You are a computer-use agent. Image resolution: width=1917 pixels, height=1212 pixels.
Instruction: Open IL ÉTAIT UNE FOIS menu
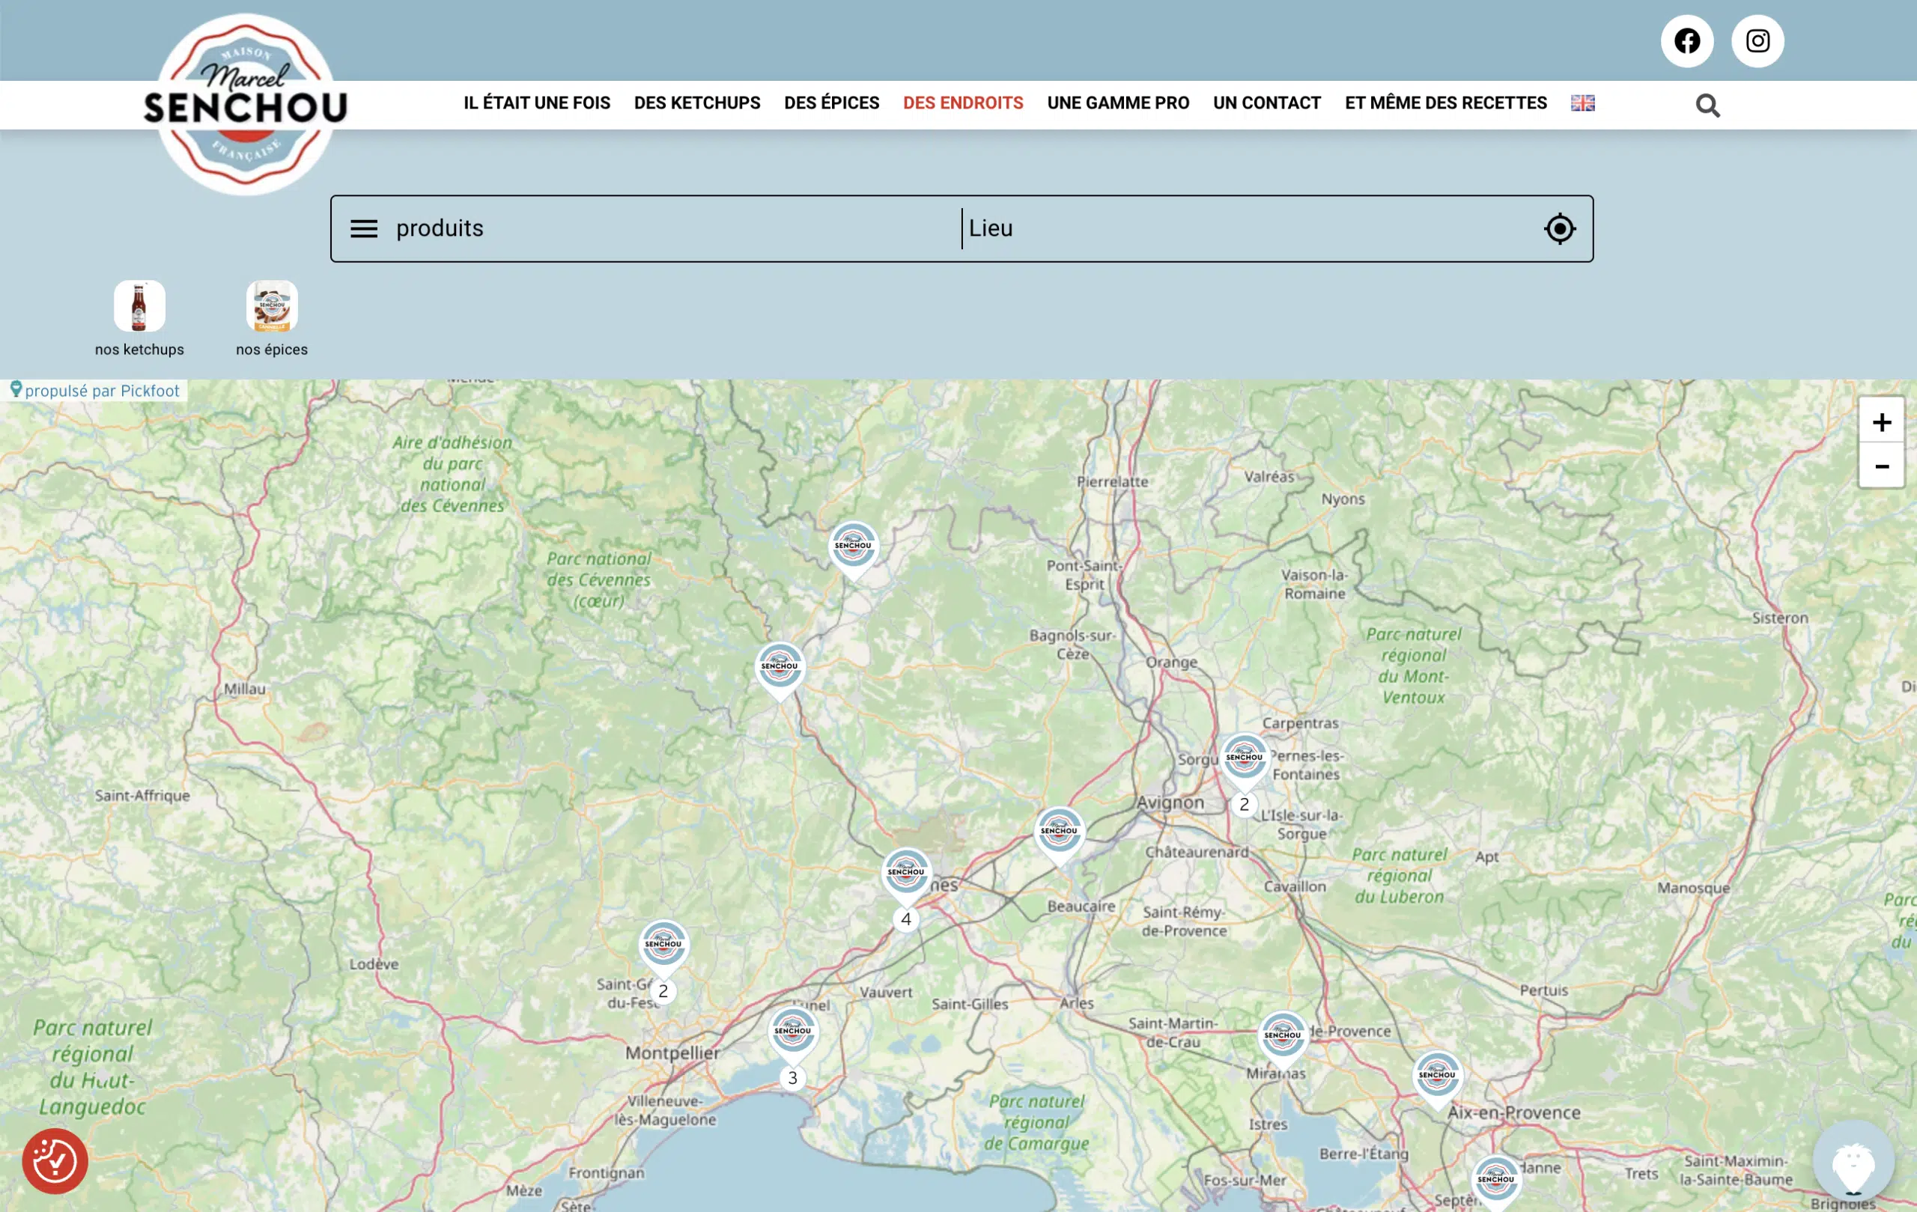click(x=537, y=103)
